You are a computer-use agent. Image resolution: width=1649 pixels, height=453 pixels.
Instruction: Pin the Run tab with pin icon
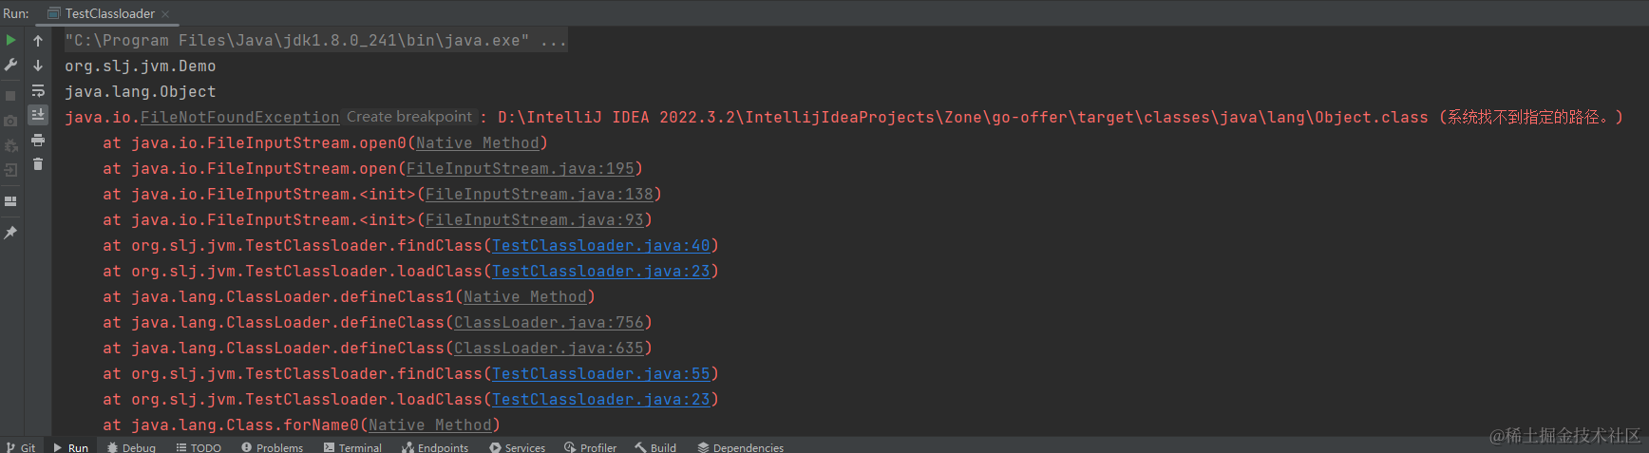[10, 232]
